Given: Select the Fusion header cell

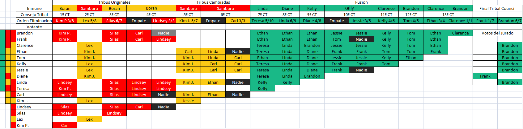Looking at the screenshot, I should [361, 2].
